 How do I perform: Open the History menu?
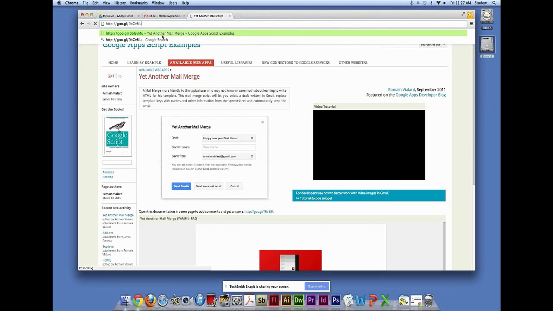(120, 3)
